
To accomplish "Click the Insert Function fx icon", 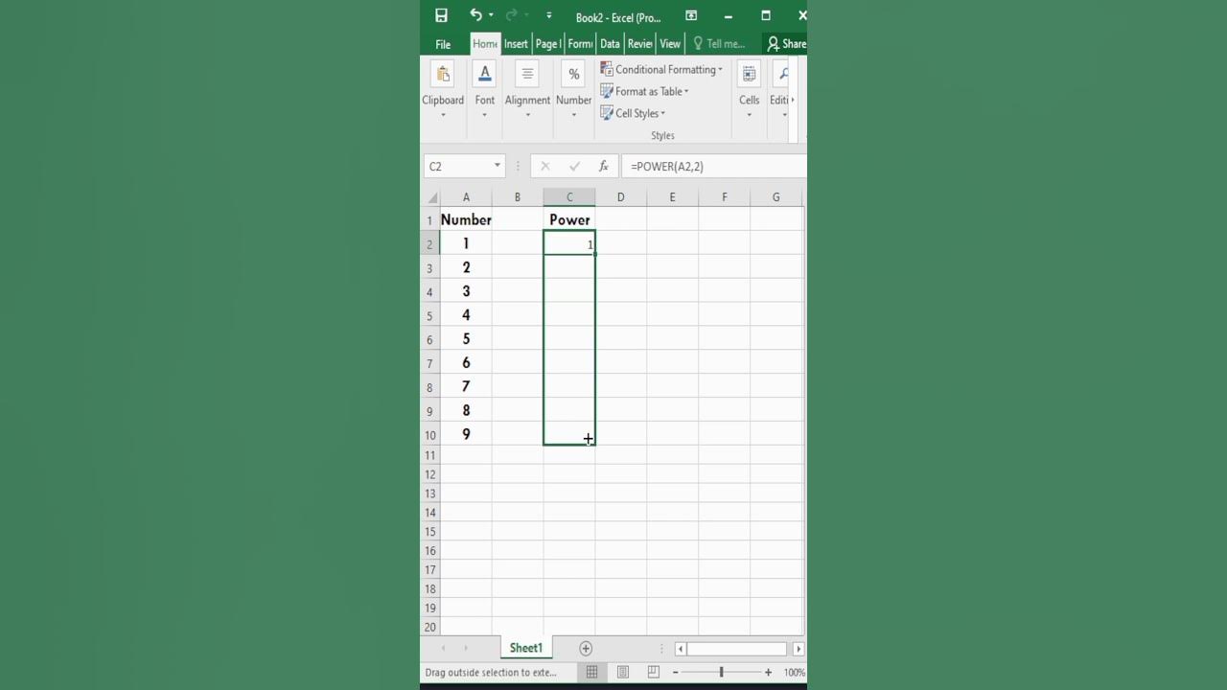I will coord(603,166).
